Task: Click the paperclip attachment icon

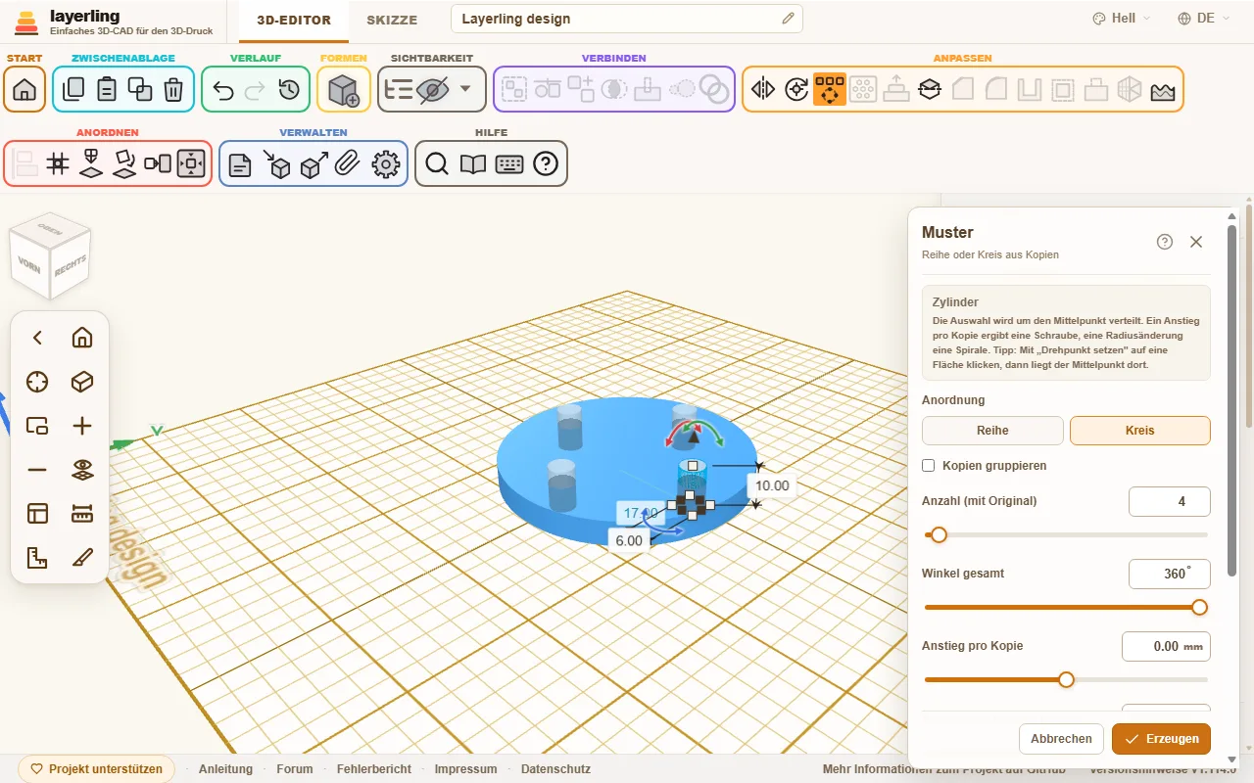Action: [346, 163]
